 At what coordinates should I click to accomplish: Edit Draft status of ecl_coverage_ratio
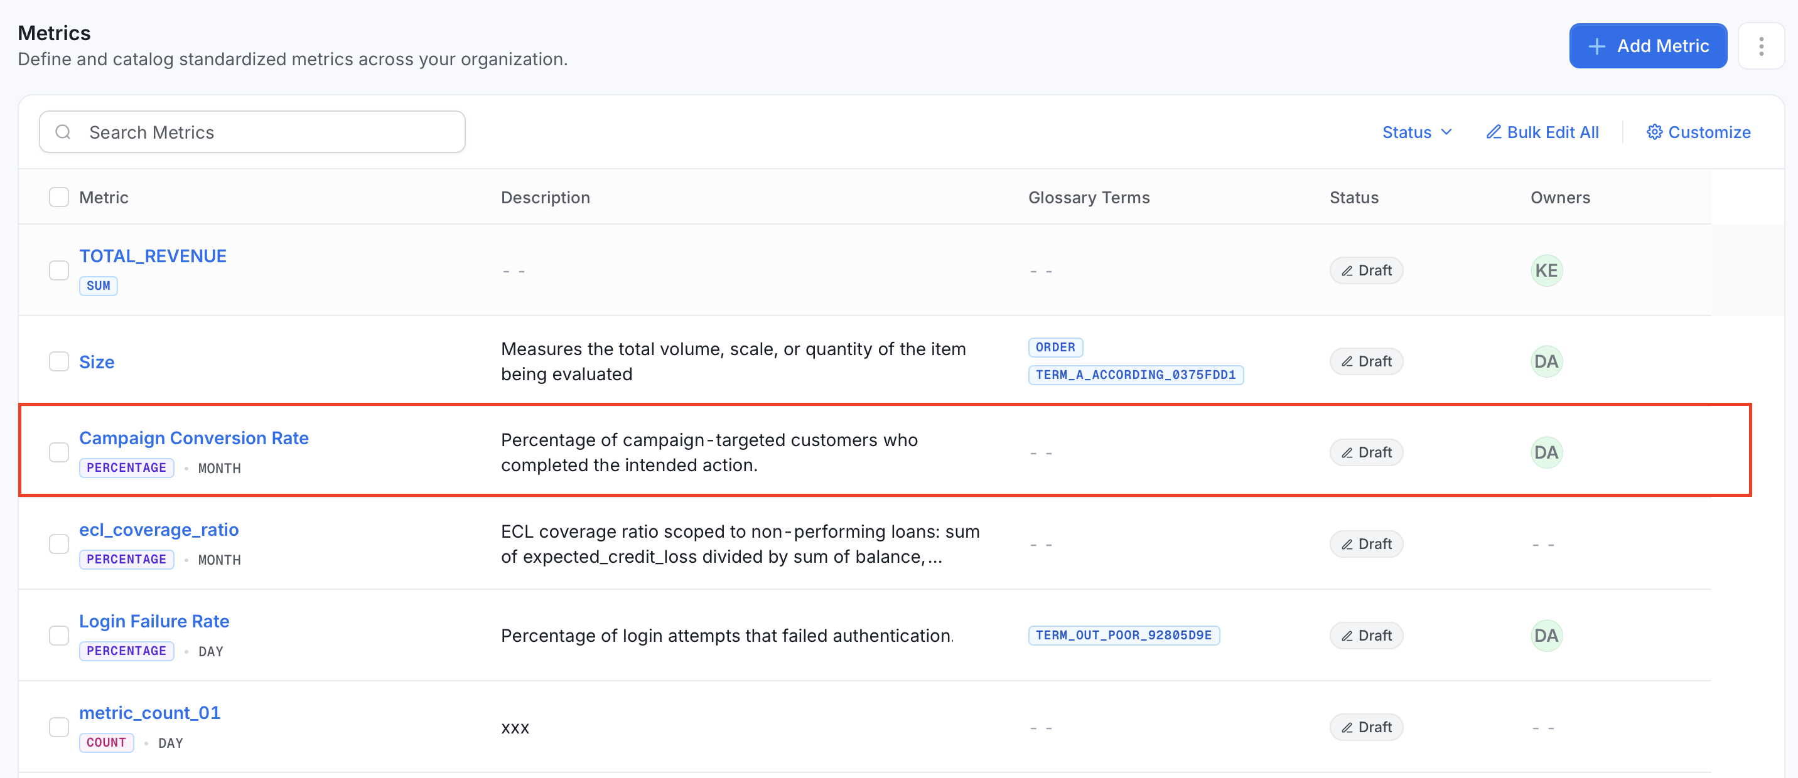1366,543
